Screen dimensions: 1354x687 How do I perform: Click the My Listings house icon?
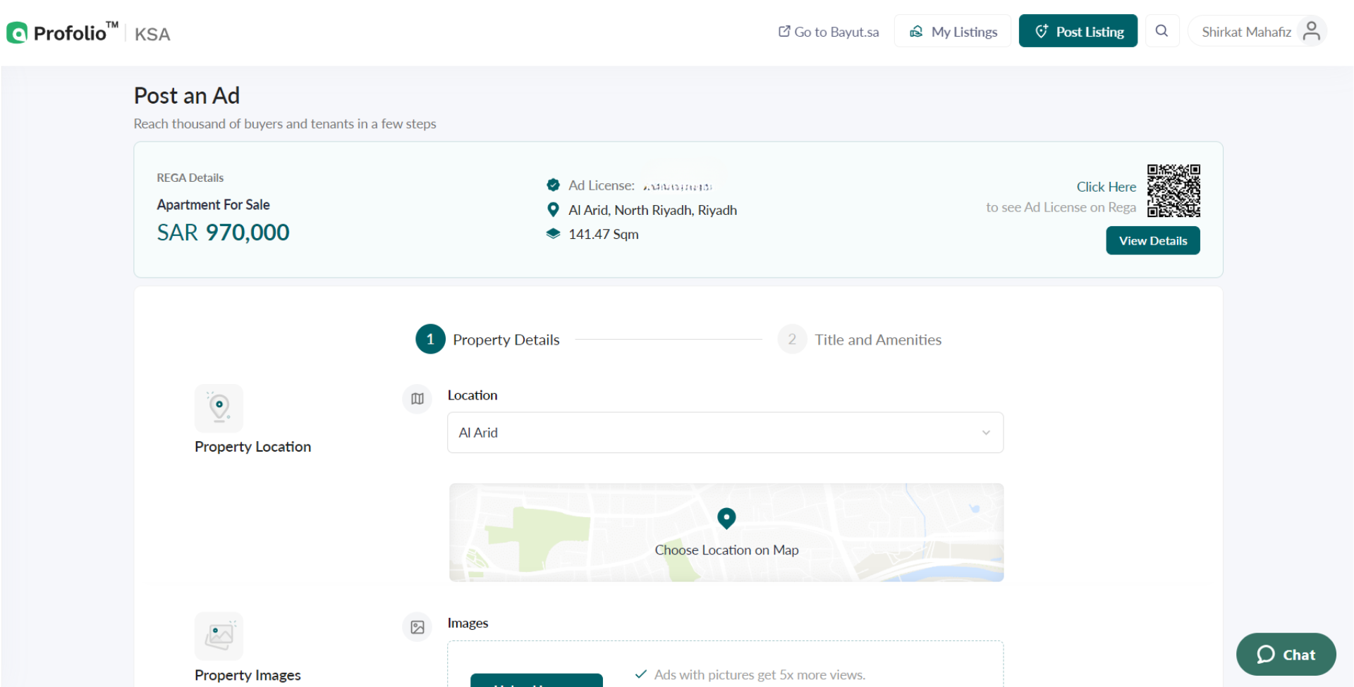[916, 31]
